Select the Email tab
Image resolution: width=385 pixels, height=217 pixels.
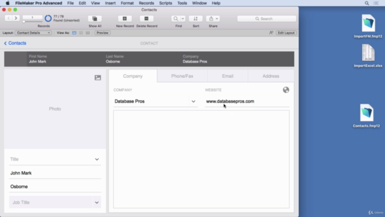tap(227, 76)
